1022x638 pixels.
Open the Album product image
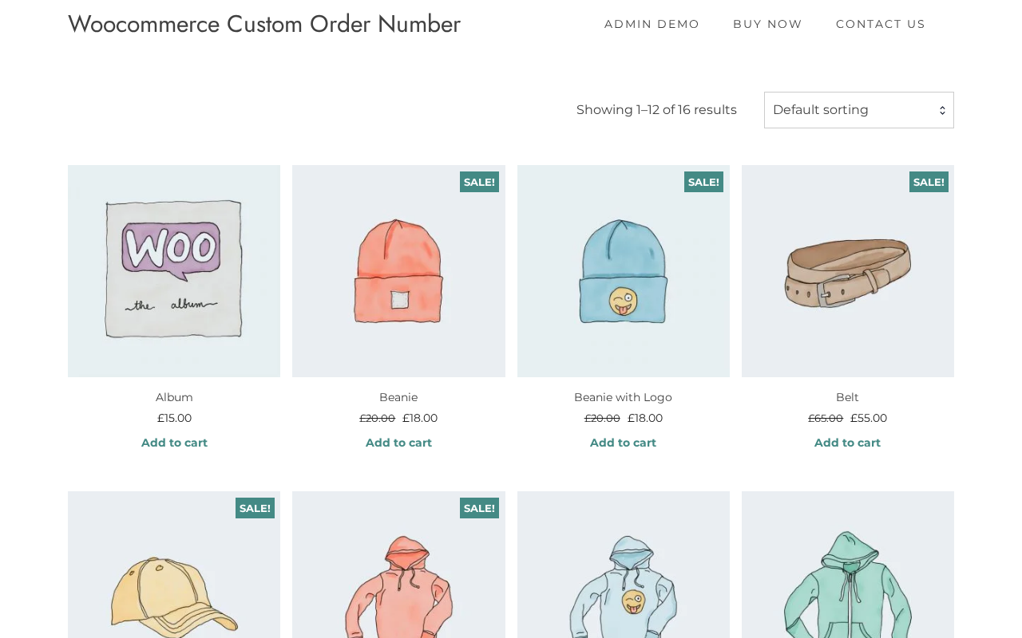click(x=174, y=271)
